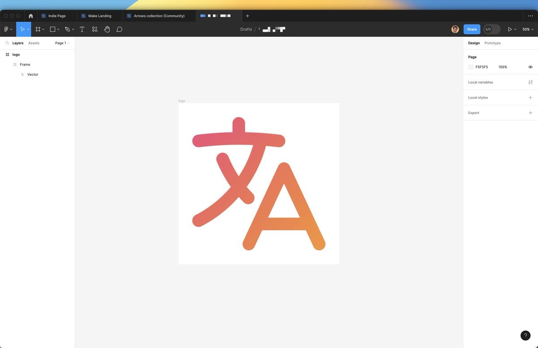Open Frame tool options dropdown arrow
The width and height of the screenshot is (538, 348).
tap(43, 30)
